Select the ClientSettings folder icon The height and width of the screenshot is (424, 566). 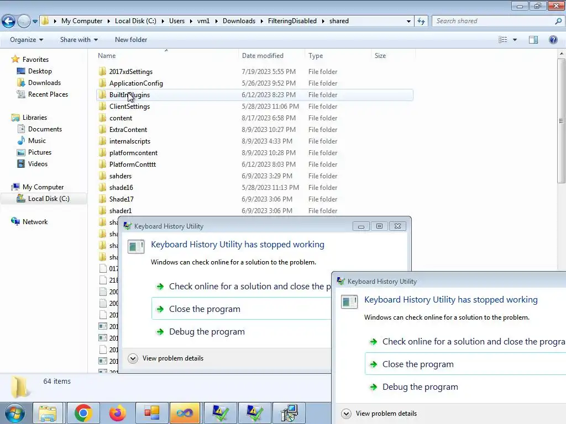(x=102, y=106)
